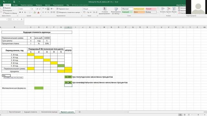Screen dimensions: 207x116
Task: Open the number format (Общий) dropdown
Action: point(97,9)
